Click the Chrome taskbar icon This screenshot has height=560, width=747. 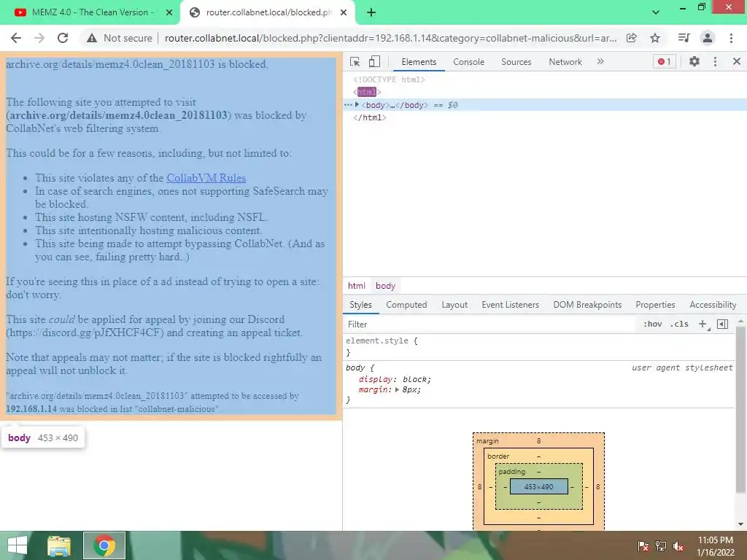pyautogui.click(x=104, y=545)
